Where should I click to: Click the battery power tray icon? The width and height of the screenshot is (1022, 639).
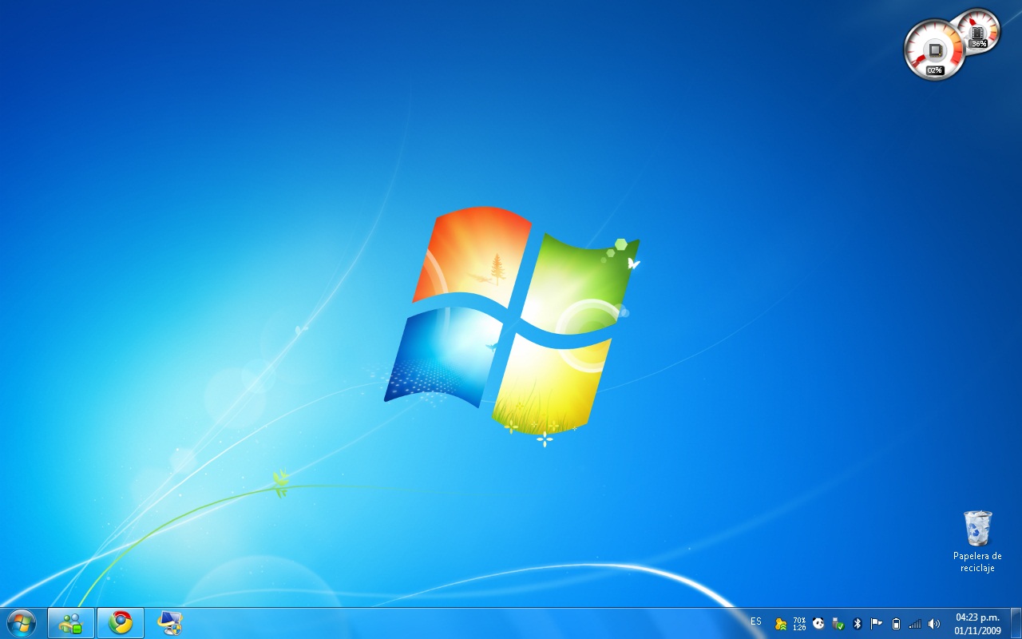(896, 624)
